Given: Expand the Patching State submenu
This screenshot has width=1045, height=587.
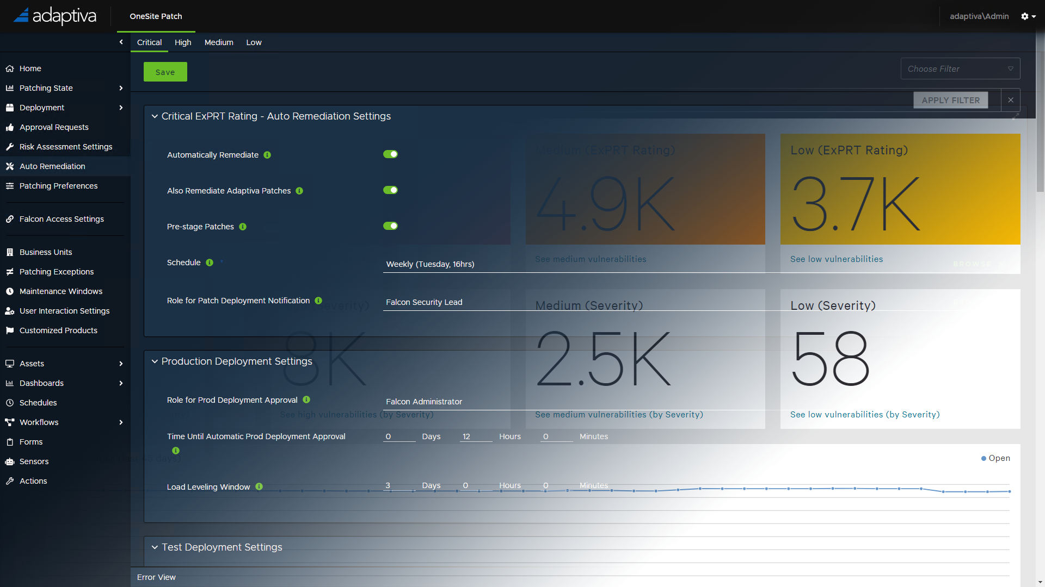Looking at the screenshot, I should coord(121,88).
